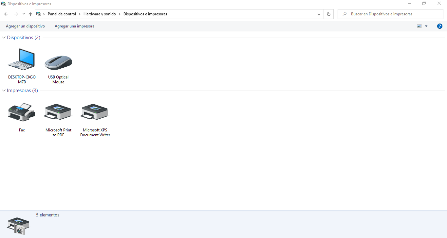Viewport: 447px width, 238px height.
Task: Collapse the Dispositivos group section
Action: (4, 38)
